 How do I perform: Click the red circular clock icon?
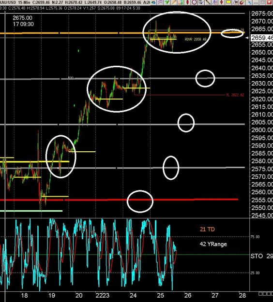tap(195, 2)
